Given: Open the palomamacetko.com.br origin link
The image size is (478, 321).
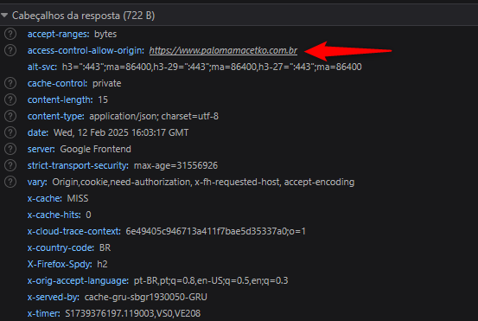Looking at the screenshot, I should [223, 51].
